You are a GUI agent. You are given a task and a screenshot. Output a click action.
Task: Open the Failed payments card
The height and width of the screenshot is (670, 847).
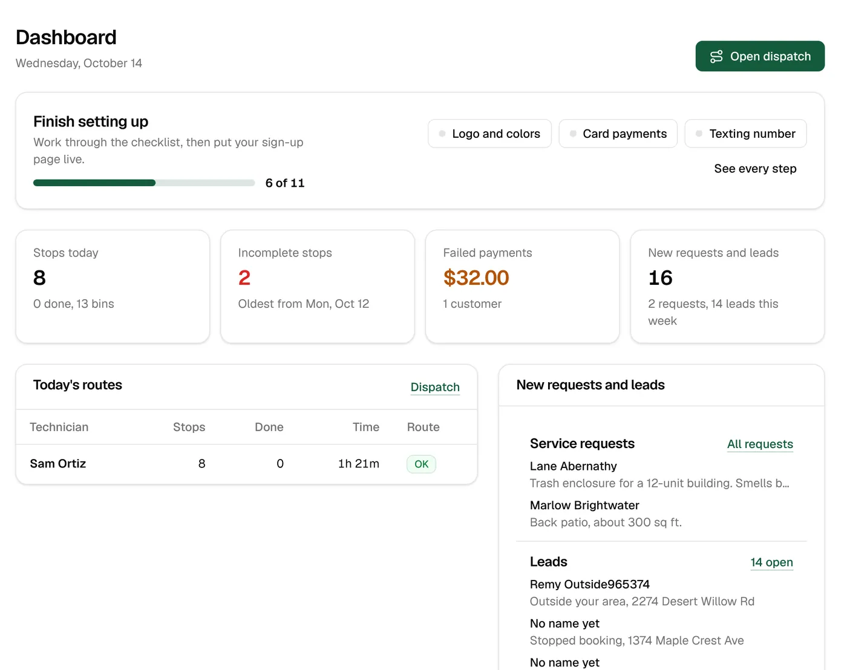click(522, 287)
